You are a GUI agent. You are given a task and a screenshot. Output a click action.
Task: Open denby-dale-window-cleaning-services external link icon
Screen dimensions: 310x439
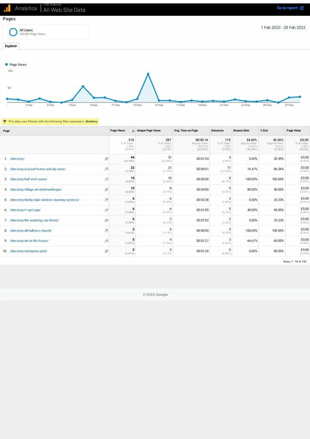tap(106, 200)
